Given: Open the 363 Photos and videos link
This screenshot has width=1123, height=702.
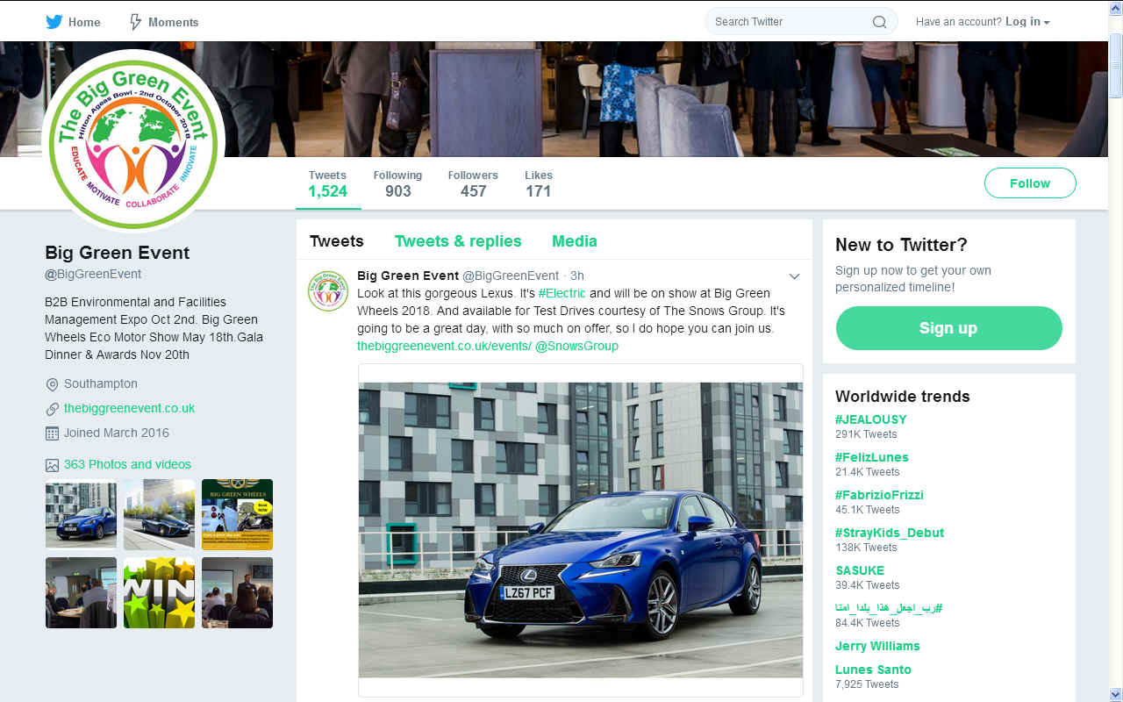Looking at the screenshot, I should [x=127, y=464].
